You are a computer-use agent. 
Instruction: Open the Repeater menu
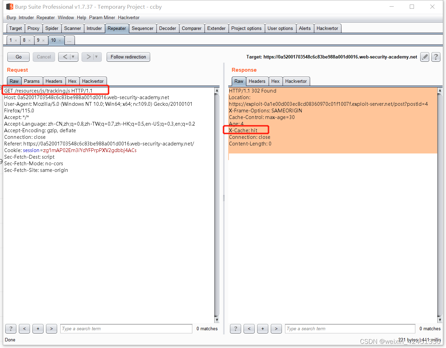click(46, 17)
